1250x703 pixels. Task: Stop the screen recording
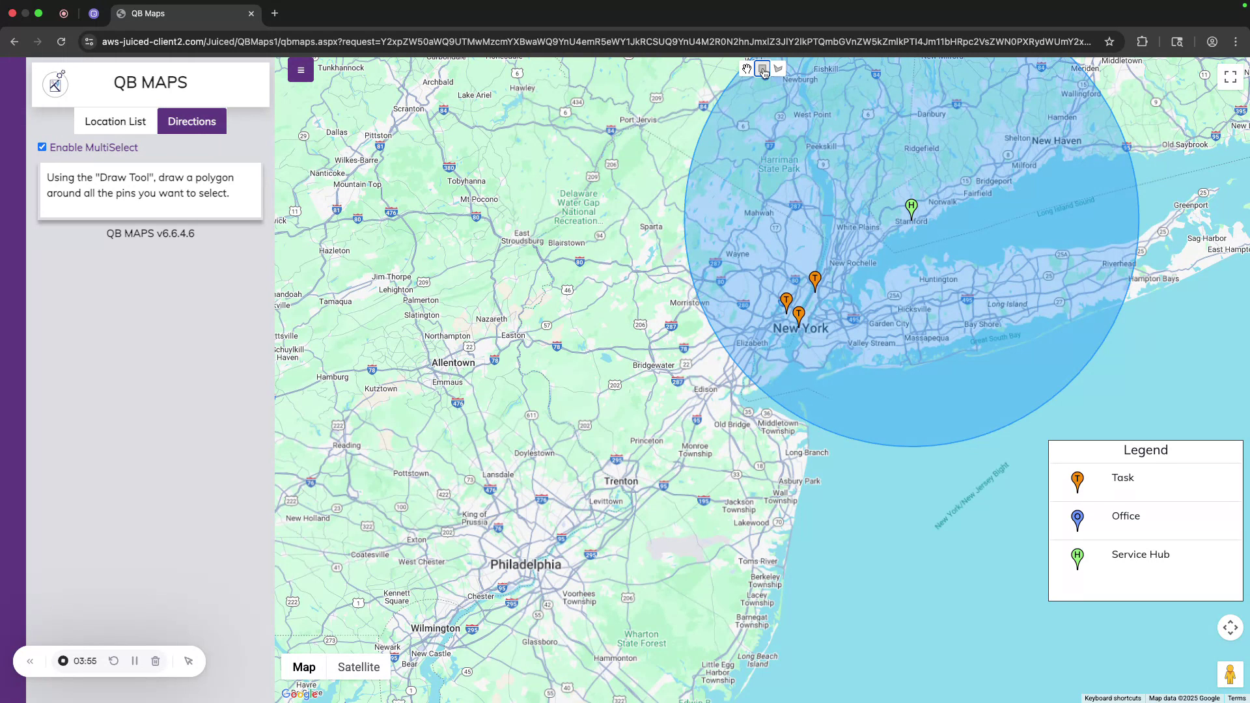pyautogui.click(x=62, y=661)
